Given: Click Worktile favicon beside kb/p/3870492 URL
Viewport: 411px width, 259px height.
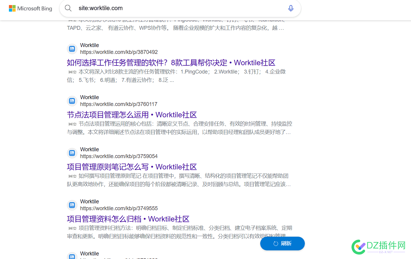Looking at the screenshot, I should (x=72, y=49).
